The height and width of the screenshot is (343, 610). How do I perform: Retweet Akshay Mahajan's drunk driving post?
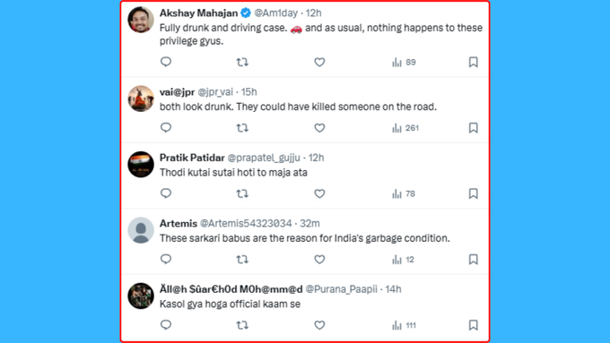[x=242, y=62]
